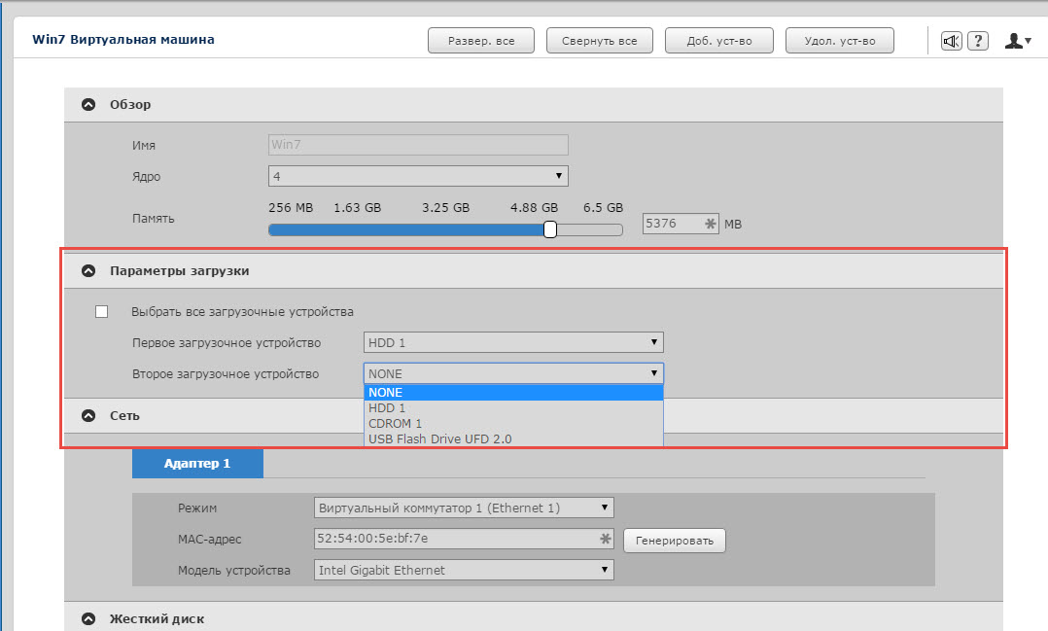Open the user account menu icon

click(x=1018, y=41)
